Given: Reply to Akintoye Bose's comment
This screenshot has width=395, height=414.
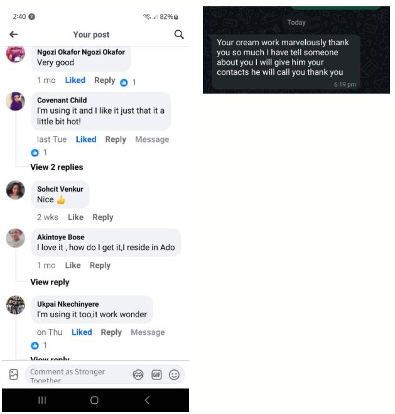Looking at the screenshot, I should (100, 265).
